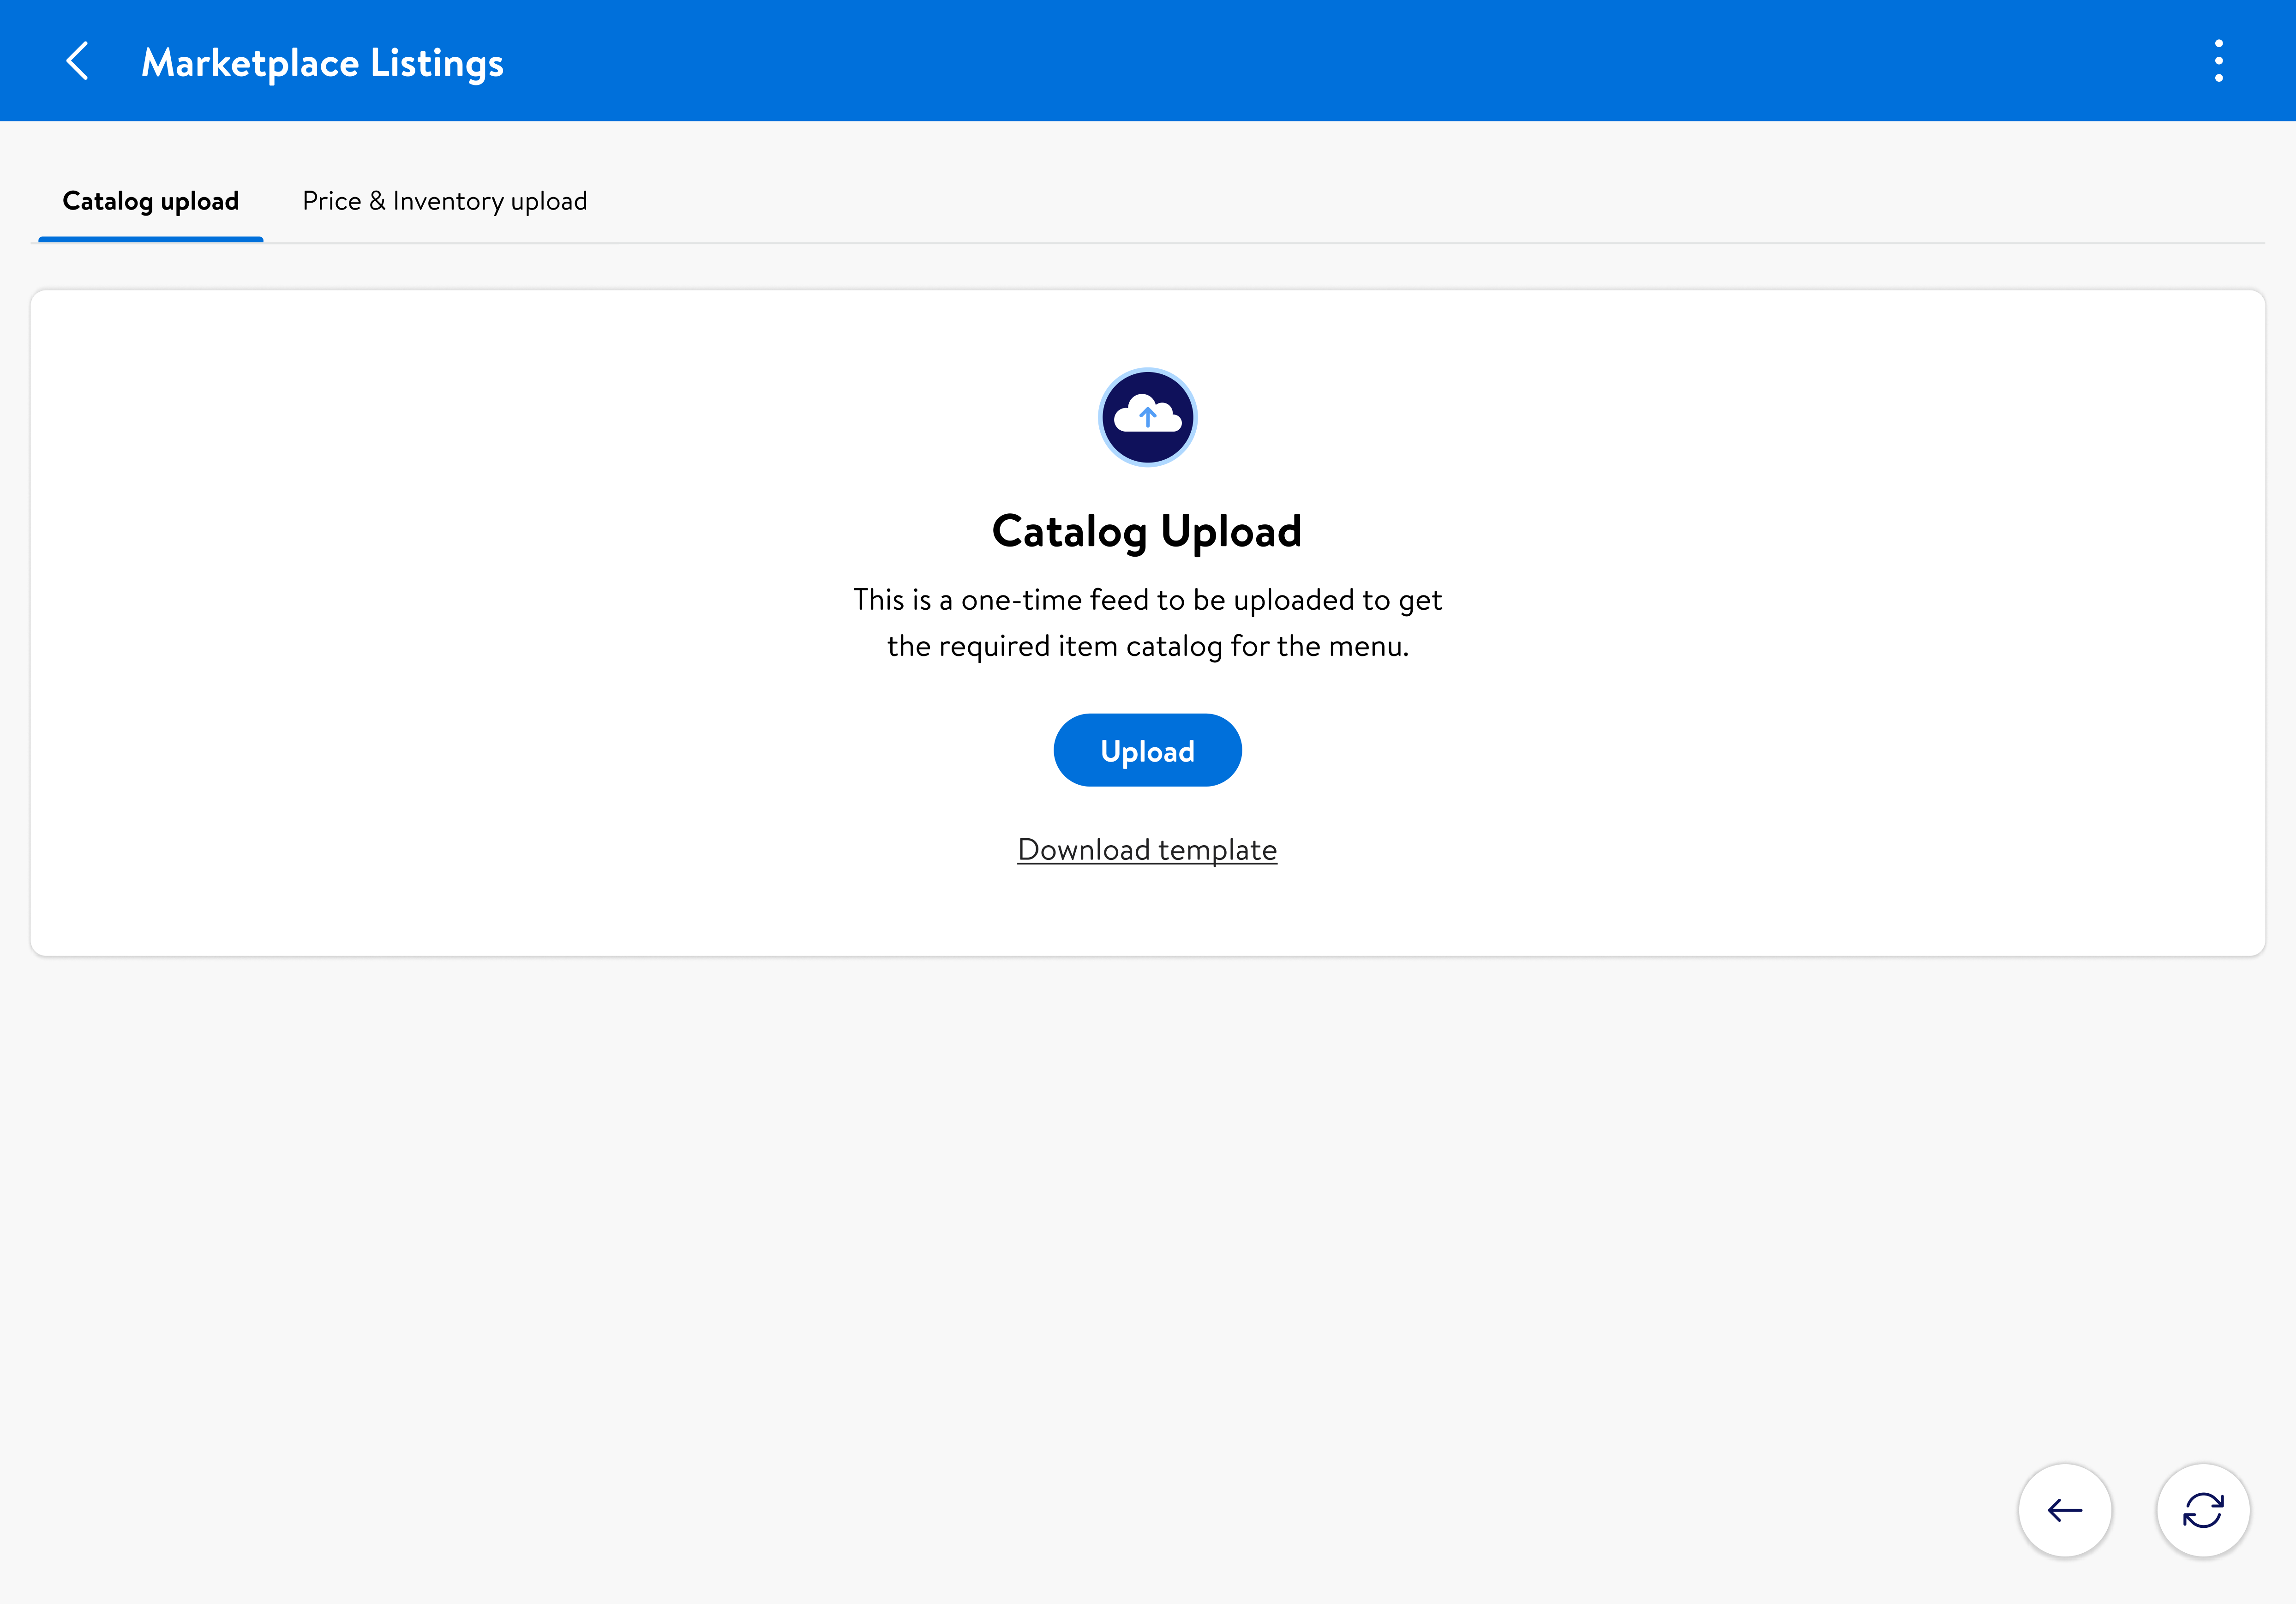Click the Marketplace Listings header title
Viewport: 2296px width, 1604px height.
[x=322, y=62]
